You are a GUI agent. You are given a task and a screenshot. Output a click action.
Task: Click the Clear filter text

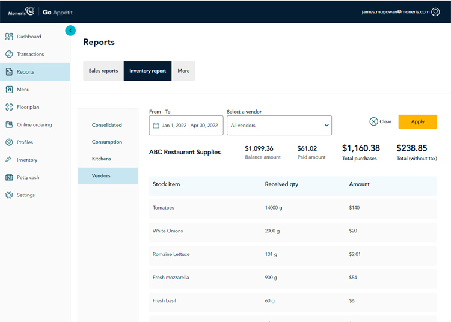click(x=385, y=121)
